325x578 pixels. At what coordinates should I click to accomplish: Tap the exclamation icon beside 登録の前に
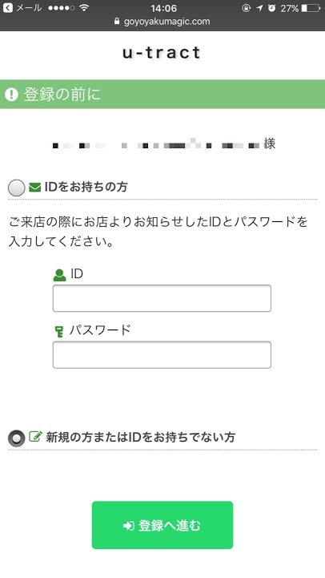pyautogui.click(x=12, y=95)
